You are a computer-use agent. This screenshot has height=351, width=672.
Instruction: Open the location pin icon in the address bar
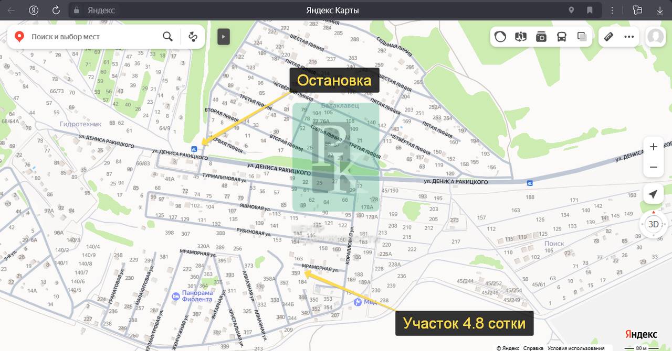(x=572, y=10)
